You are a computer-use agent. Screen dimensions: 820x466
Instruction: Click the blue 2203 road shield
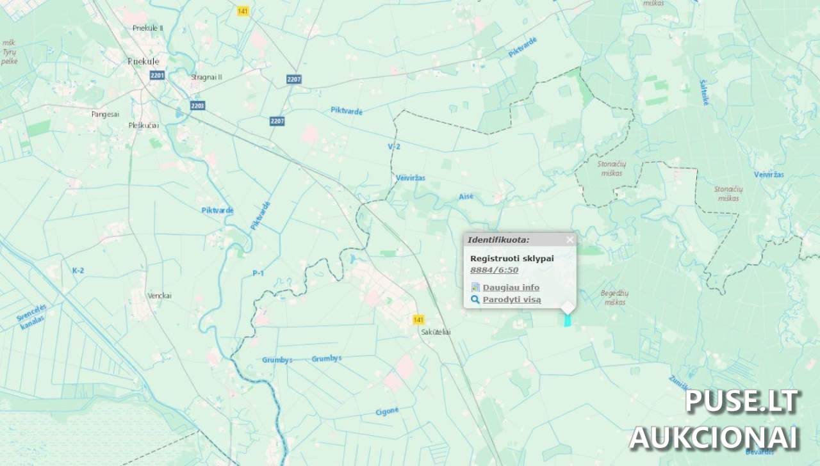[197, 105]
